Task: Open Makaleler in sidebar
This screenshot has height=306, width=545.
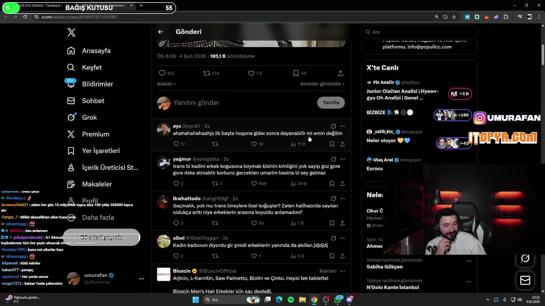Action: point(89,184)
